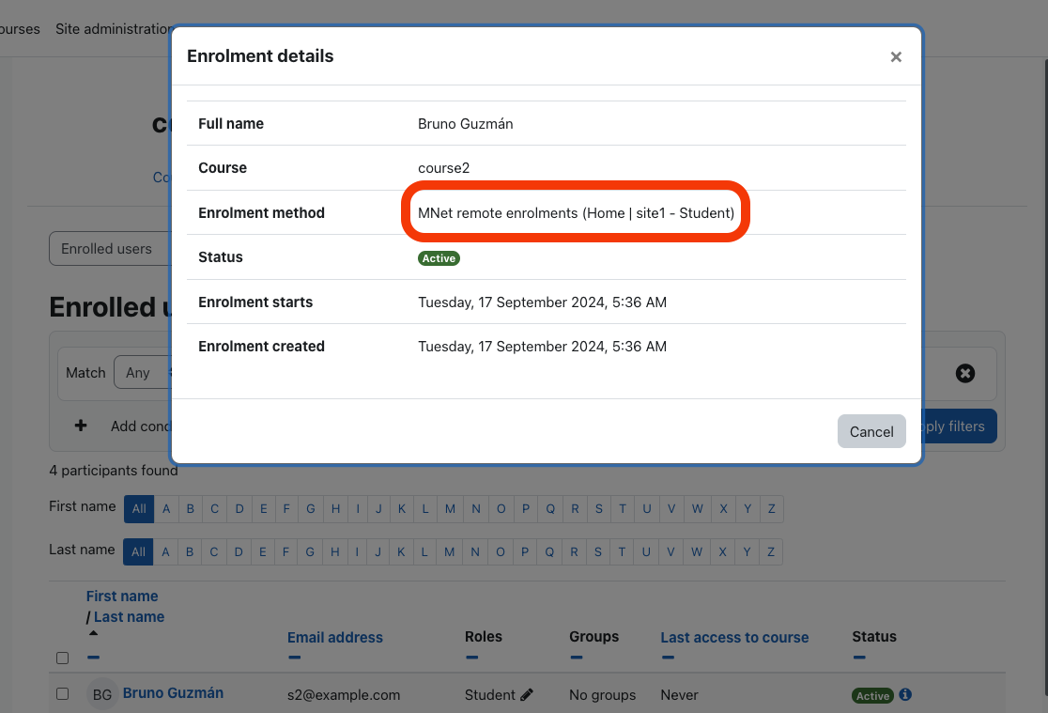The height and width of the screenshot is (713, 1048).
Task: Open Site administration in the top navigation
Action: coord(113,29)
